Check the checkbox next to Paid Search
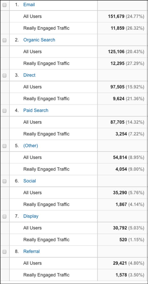The height and width of the screenshot is (284, 148). pos(5,110)
